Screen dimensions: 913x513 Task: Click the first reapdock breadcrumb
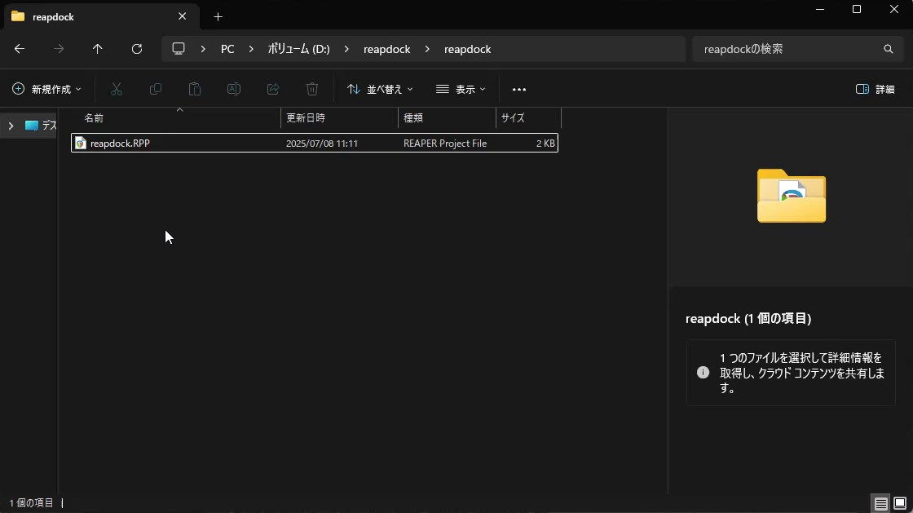386,49
